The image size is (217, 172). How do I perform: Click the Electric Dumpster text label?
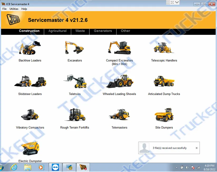[30, 161]
